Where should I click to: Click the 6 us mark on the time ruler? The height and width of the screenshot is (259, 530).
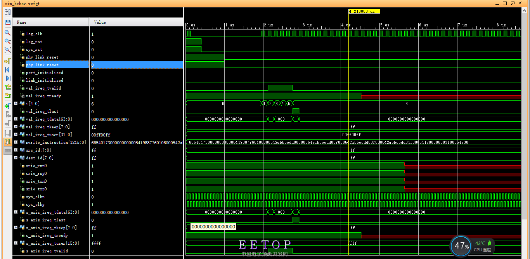coord(423,25)
